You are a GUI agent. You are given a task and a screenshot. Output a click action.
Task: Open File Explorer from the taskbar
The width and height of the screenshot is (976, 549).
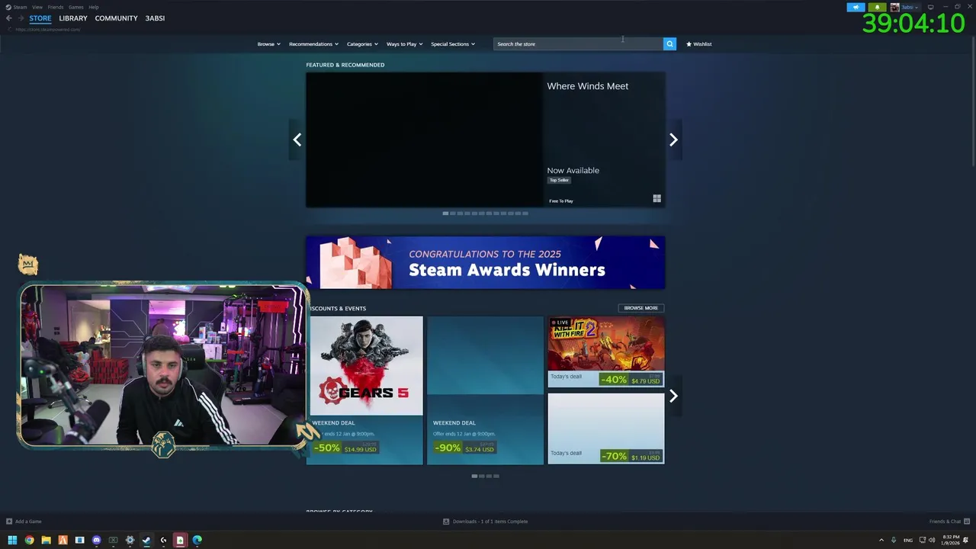coord(46,540)
